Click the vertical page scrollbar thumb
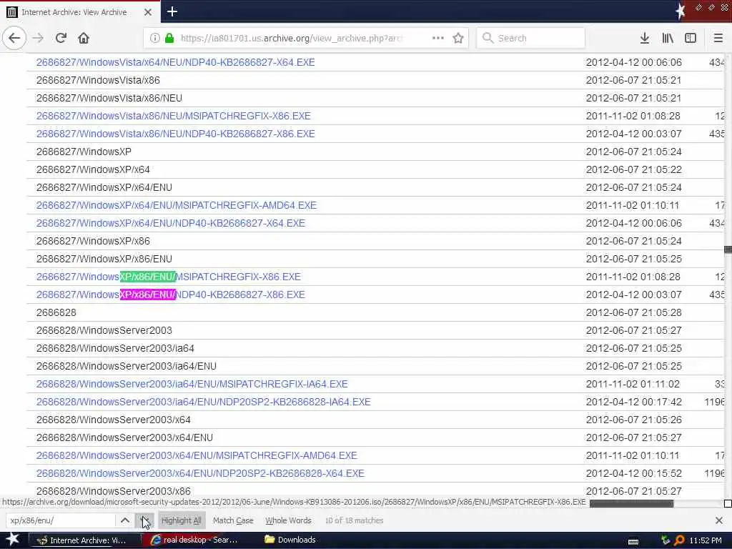This screenshot has height=549, width=732. click(x=728, y=249)
